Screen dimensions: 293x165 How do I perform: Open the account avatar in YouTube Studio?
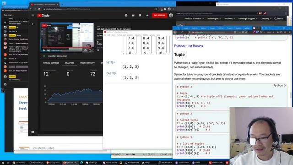(171, 15)
